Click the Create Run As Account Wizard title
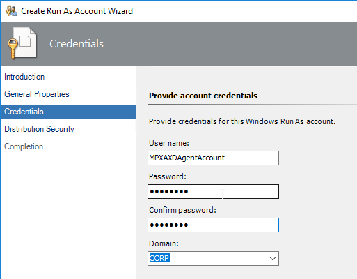The image size is (357, 279). click(x=77, y=11)
